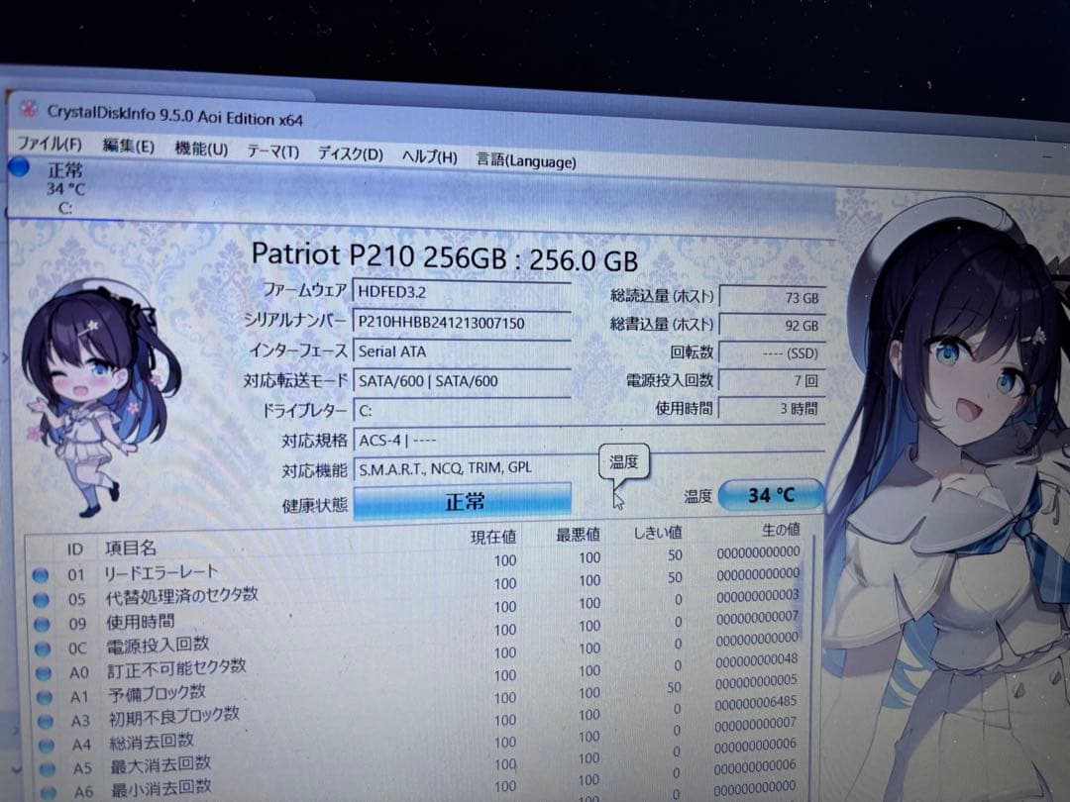Image resolution: width=1070 pixels, height=802 pixels.
Task: Click the ファームウェア value field showing HDFED3.2
Action: click(462, 292)
